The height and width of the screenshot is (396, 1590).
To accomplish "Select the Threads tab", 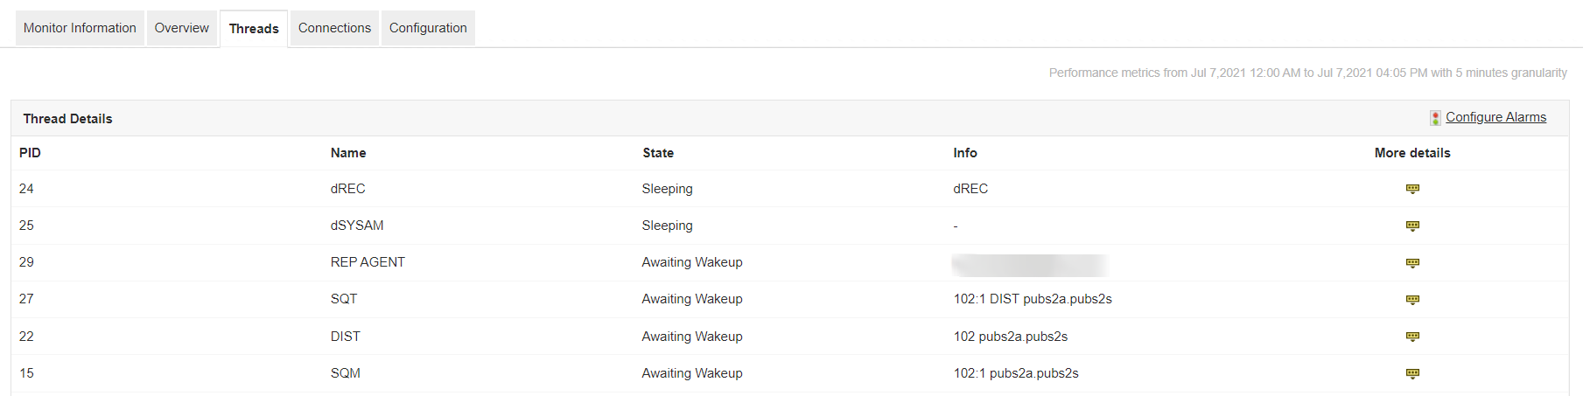I will point(254,29).
